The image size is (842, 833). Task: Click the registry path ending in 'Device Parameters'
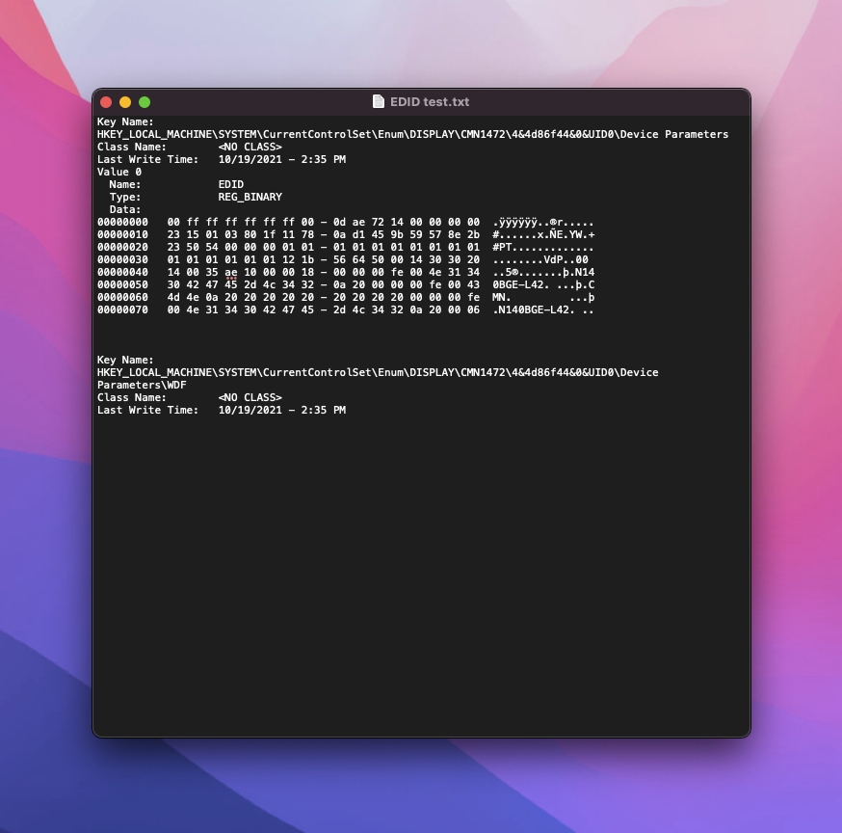coord(412,134)
